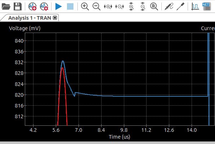Click the Zoom Out magnifier icon

[97, 6]
